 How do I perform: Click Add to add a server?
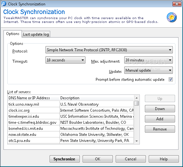pos(160,119)
